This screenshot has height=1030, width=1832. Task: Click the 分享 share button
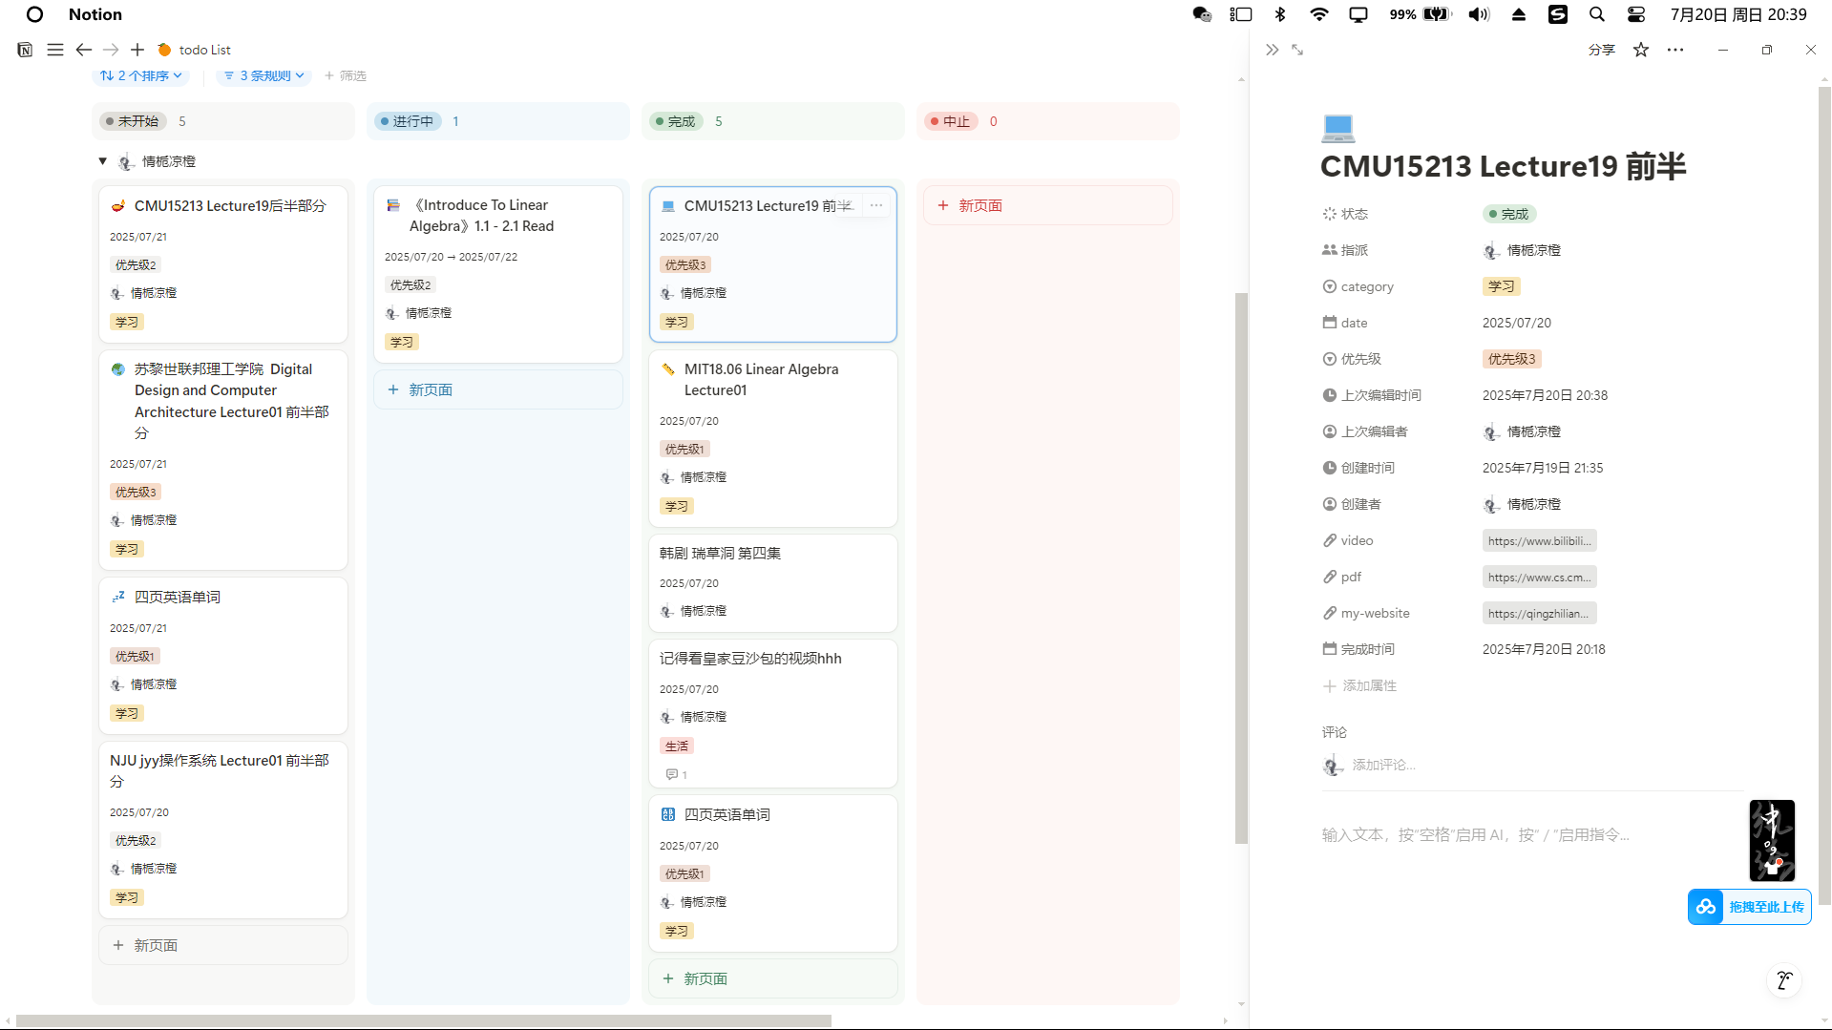pos(1601,50)
